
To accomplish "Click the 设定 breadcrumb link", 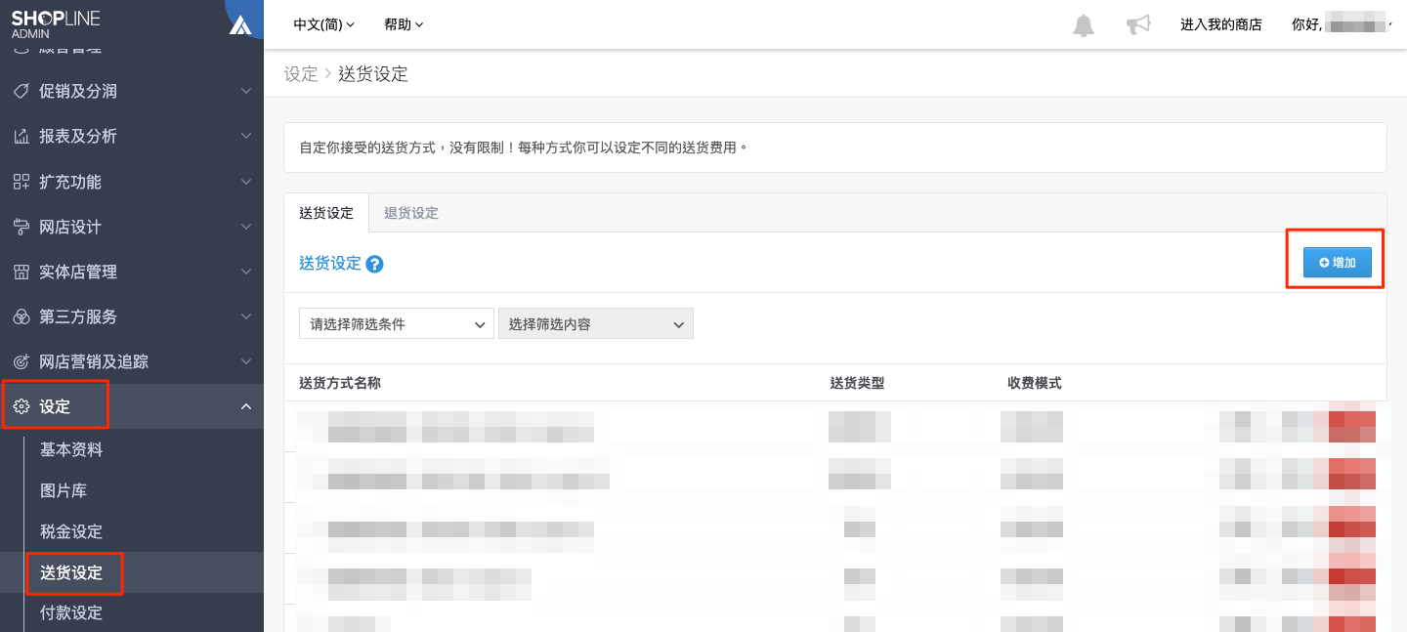I will (x=301, y=74).
